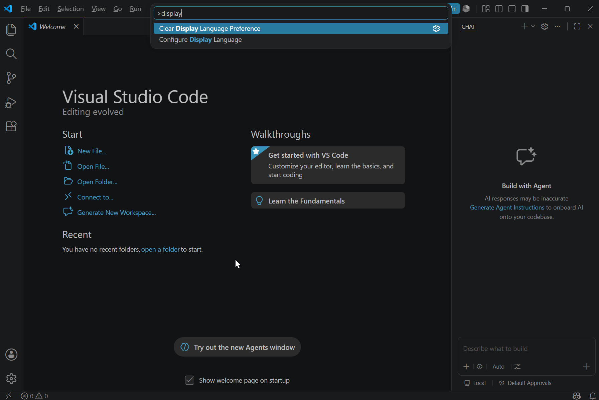The image size is (599, 400).
Task: Open the Edit menu
Action: click(x=44, y=9)
